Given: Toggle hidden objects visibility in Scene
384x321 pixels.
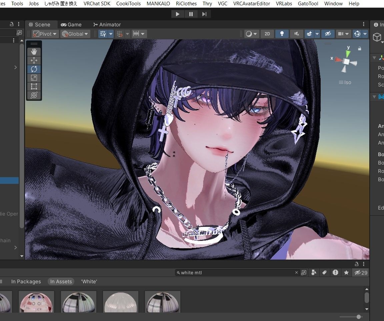Looking at the screenshot, I should click(x=328, y=34).
